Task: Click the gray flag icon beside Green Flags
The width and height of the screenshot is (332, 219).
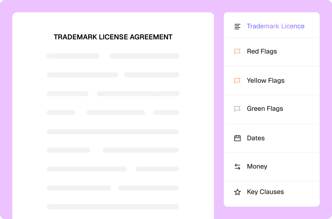Action: [237, 109]
